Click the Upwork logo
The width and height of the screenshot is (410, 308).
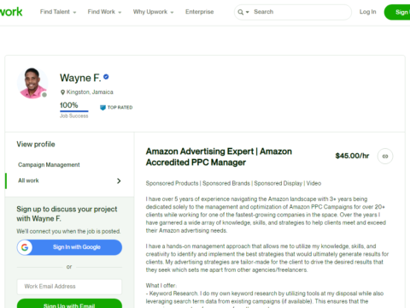pyautogui.click(x=11, y=12)
